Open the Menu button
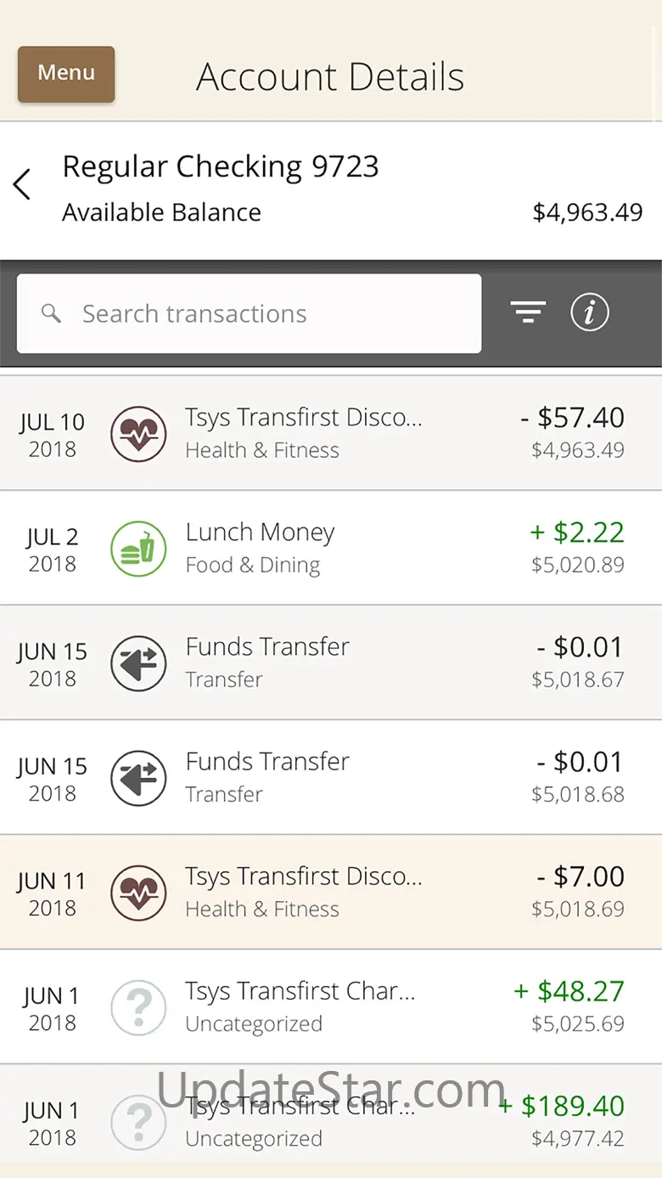 [x=66, y=74]
